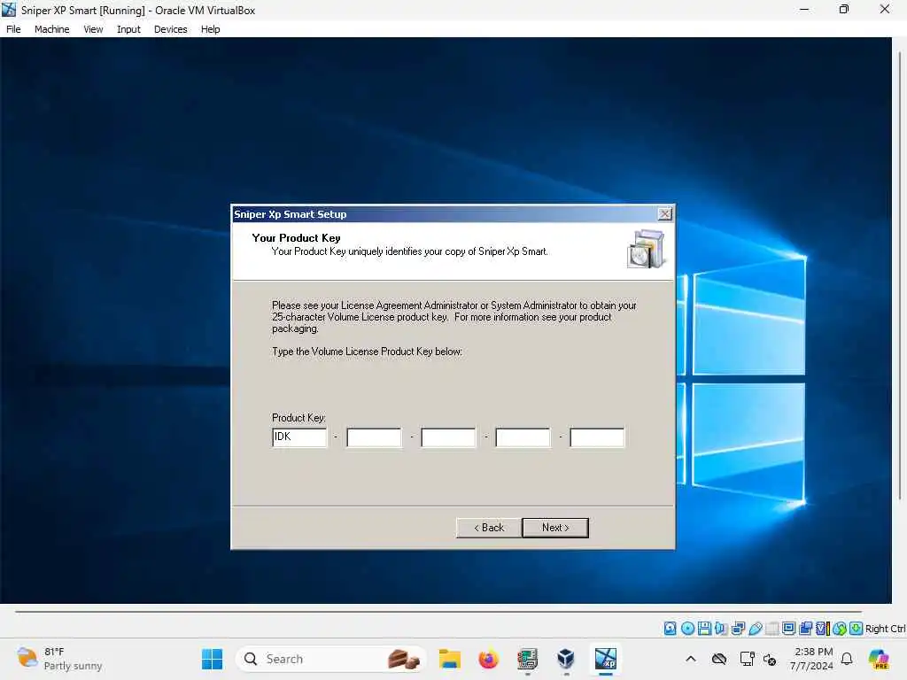Open the Input menu

coord(128,29)
